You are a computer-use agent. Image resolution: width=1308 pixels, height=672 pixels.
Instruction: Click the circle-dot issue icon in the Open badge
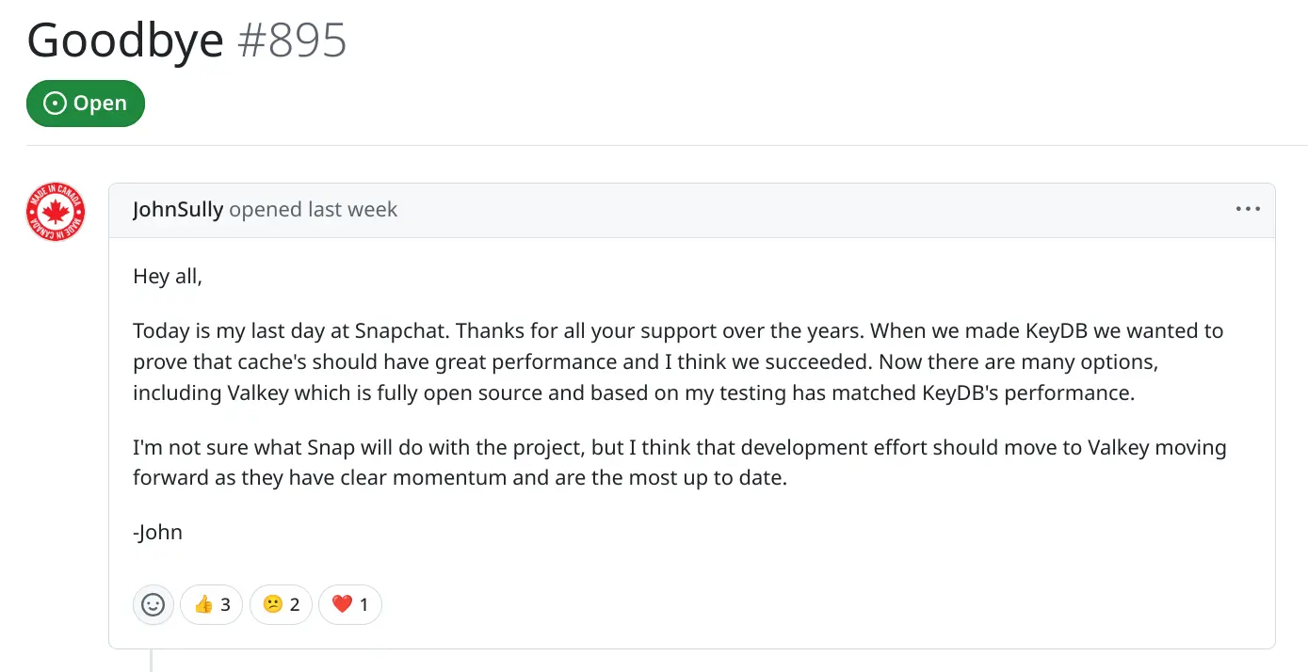57,104
